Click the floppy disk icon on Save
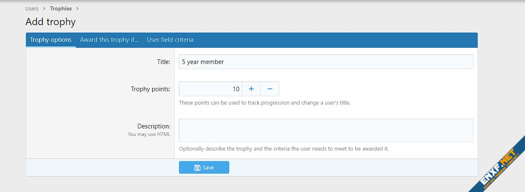The image size is (525, 192). [197, 167]
